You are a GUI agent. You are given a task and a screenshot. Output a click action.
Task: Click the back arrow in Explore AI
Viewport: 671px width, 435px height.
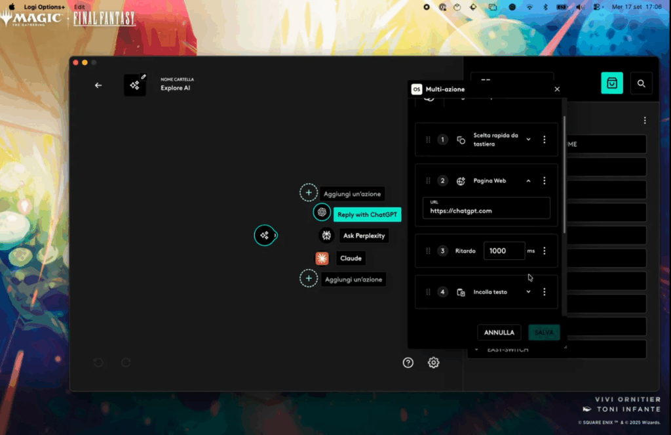(98, 85)
